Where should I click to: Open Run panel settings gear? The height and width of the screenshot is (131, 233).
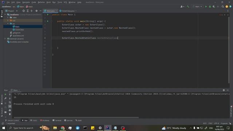[224, 90]
